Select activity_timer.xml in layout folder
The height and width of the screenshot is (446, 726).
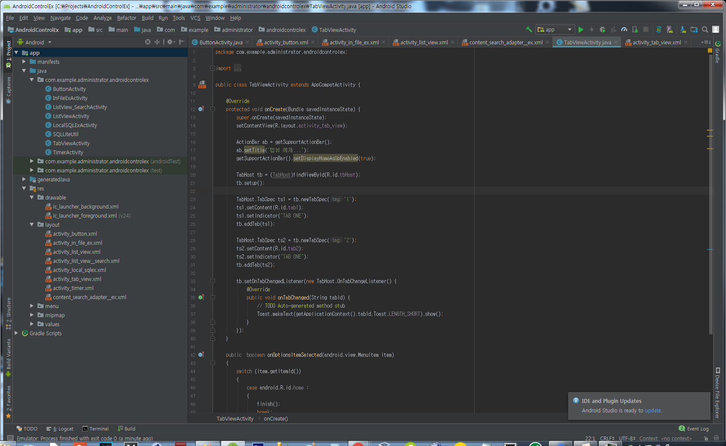point(73,288)
